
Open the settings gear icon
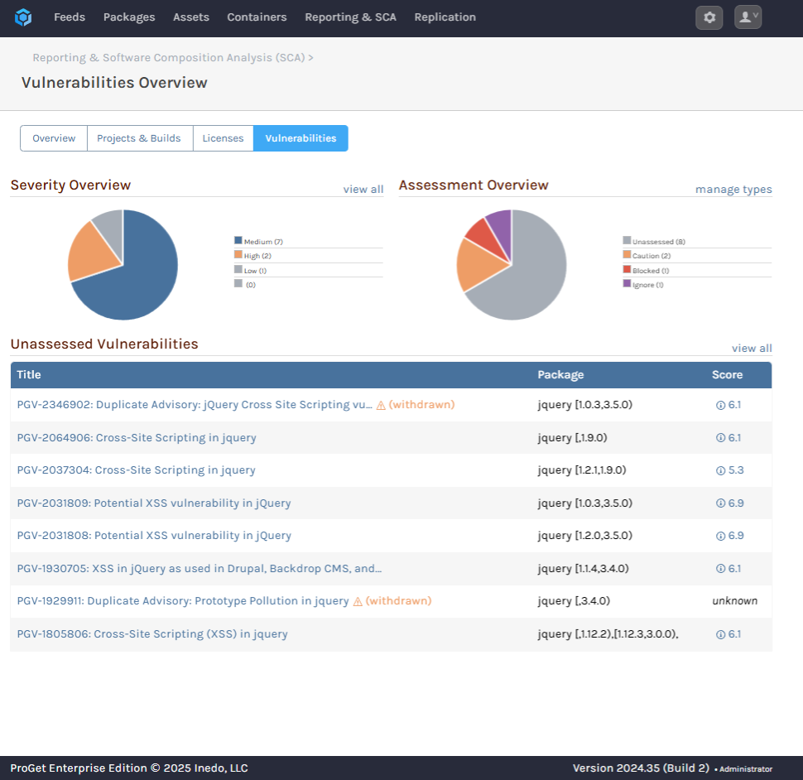(709, 17)
